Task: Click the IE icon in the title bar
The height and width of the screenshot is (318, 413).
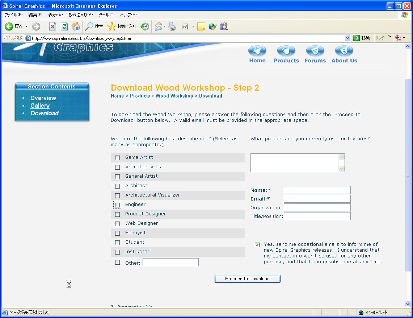Action: (5, 5)
